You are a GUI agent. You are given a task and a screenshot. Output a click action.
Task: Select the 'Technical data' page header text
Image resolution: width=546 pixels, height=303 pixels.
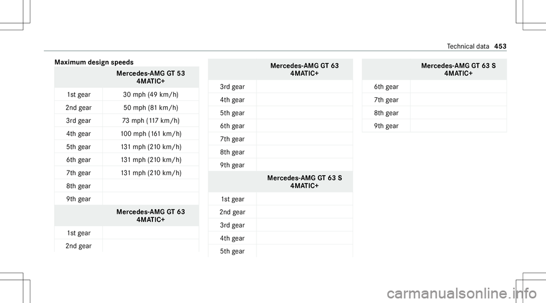(468, 46)
